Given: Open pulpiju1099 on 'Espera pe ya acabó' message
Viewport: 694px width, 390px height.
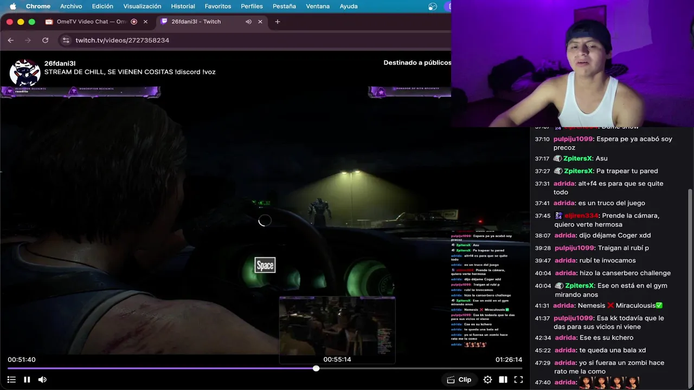Looking at the screenshot, I should (573, 139).
